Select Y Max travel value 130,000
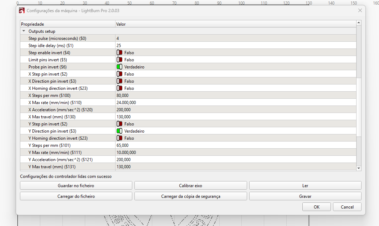379x226 pixels. click(123, 166)
